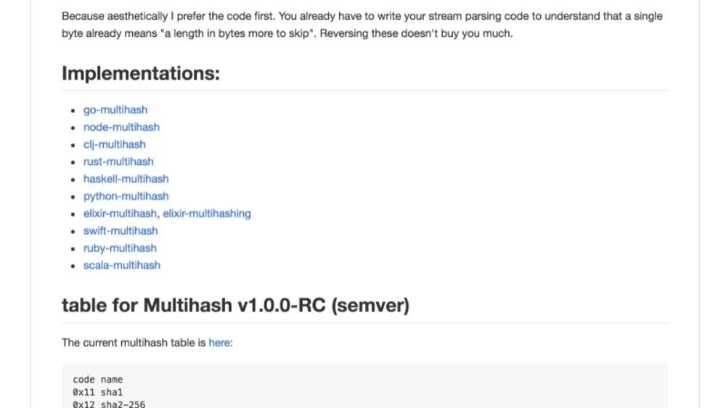The image size is (726, 408).
Task: Go to the python-multihash link
Action: click(126, 196)
